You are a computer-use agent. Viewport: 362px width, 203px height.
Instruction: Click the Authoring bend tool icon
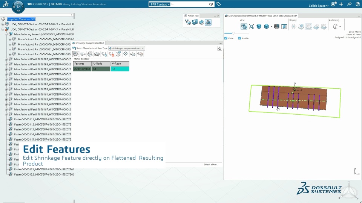coord(335,27)
